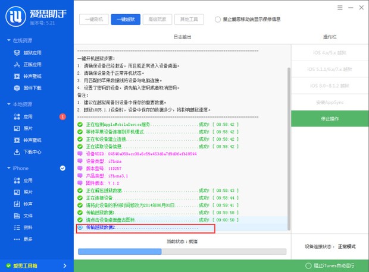
Task: Select log row 请点击设备桌面盘古图标
Action: click(158, 220)
